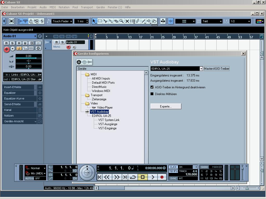Screen dimensions: 266x199
Task: Toggle ASIO-Treiber im Hintergrund deaktivieren checkbox
Action: tap(152, 87)
